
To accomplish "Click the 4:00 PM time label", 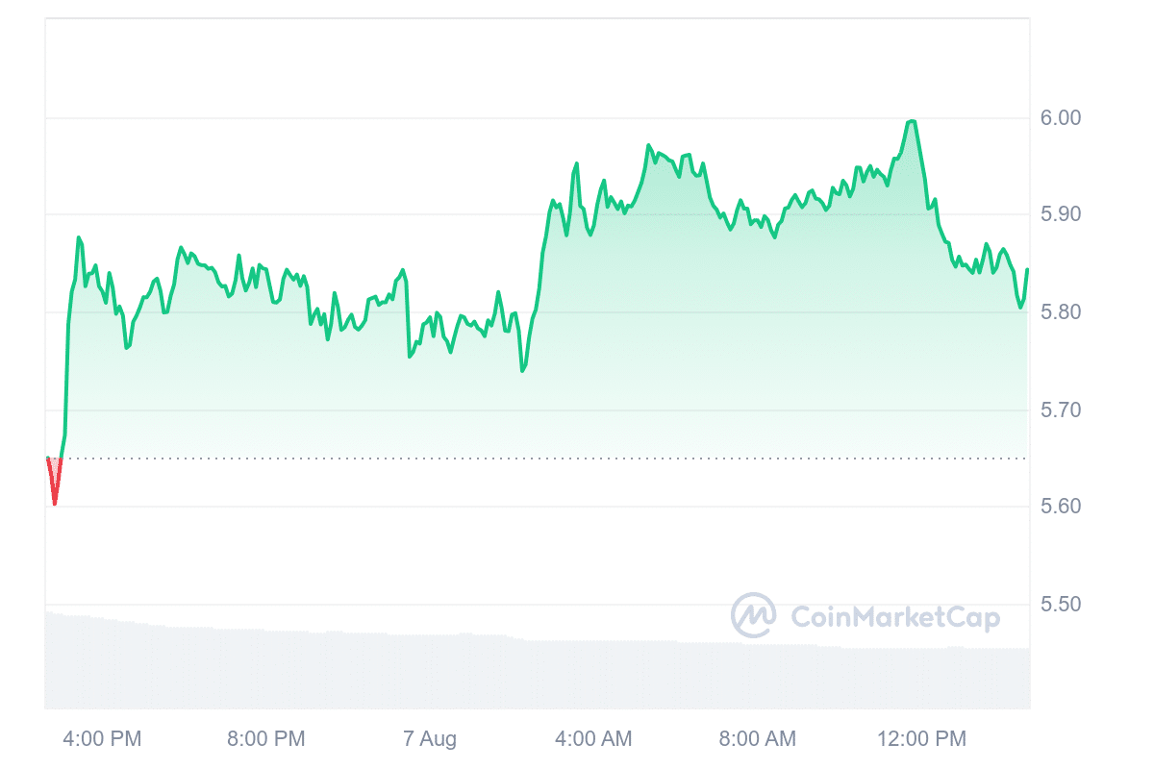I will pyautogui.click(x=102, y=738).
